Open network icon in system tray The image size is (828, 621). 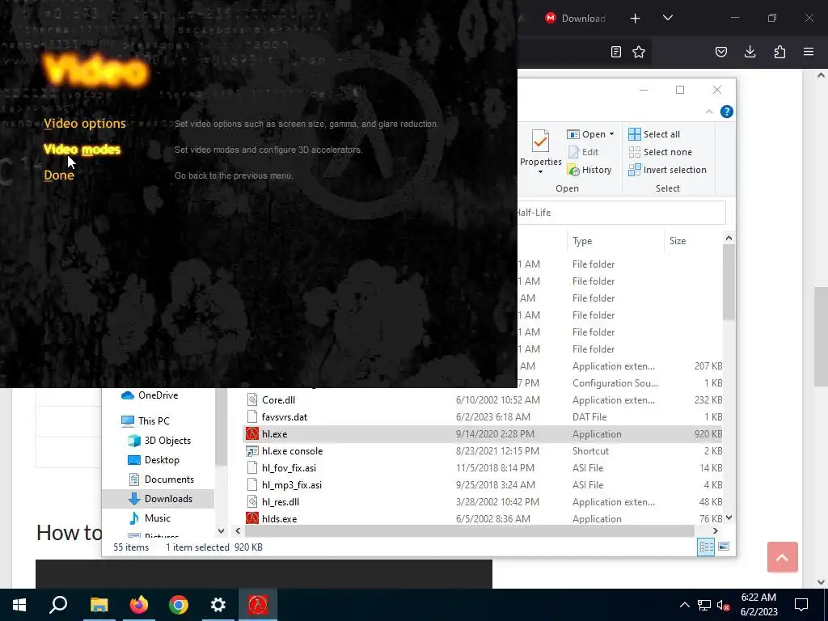point(704,605)
